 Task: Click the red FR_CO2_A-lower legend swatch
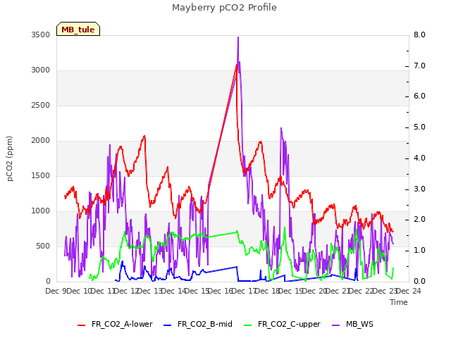click(82, 325)
